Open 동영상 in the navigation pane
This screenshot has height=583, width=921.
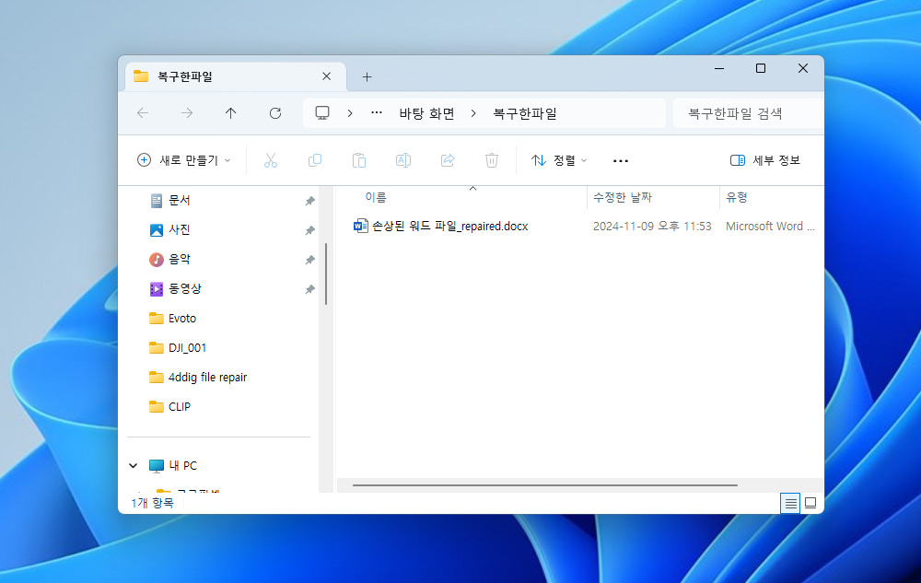pos(184,288)
